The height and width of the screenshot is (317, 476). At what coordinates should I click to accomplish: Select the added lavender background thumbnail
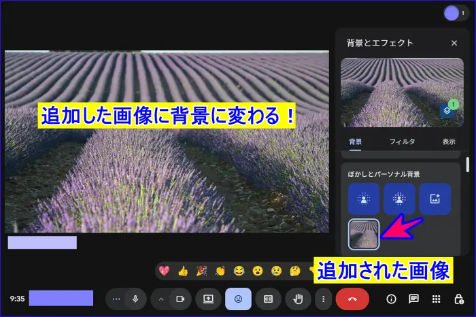(x=364, y=234)
